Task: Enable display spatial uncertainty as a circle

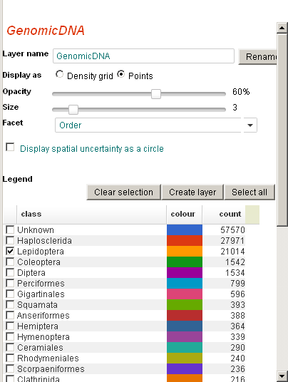Action: [10, 147]
